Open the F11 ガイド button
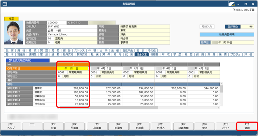 point(226,126)
